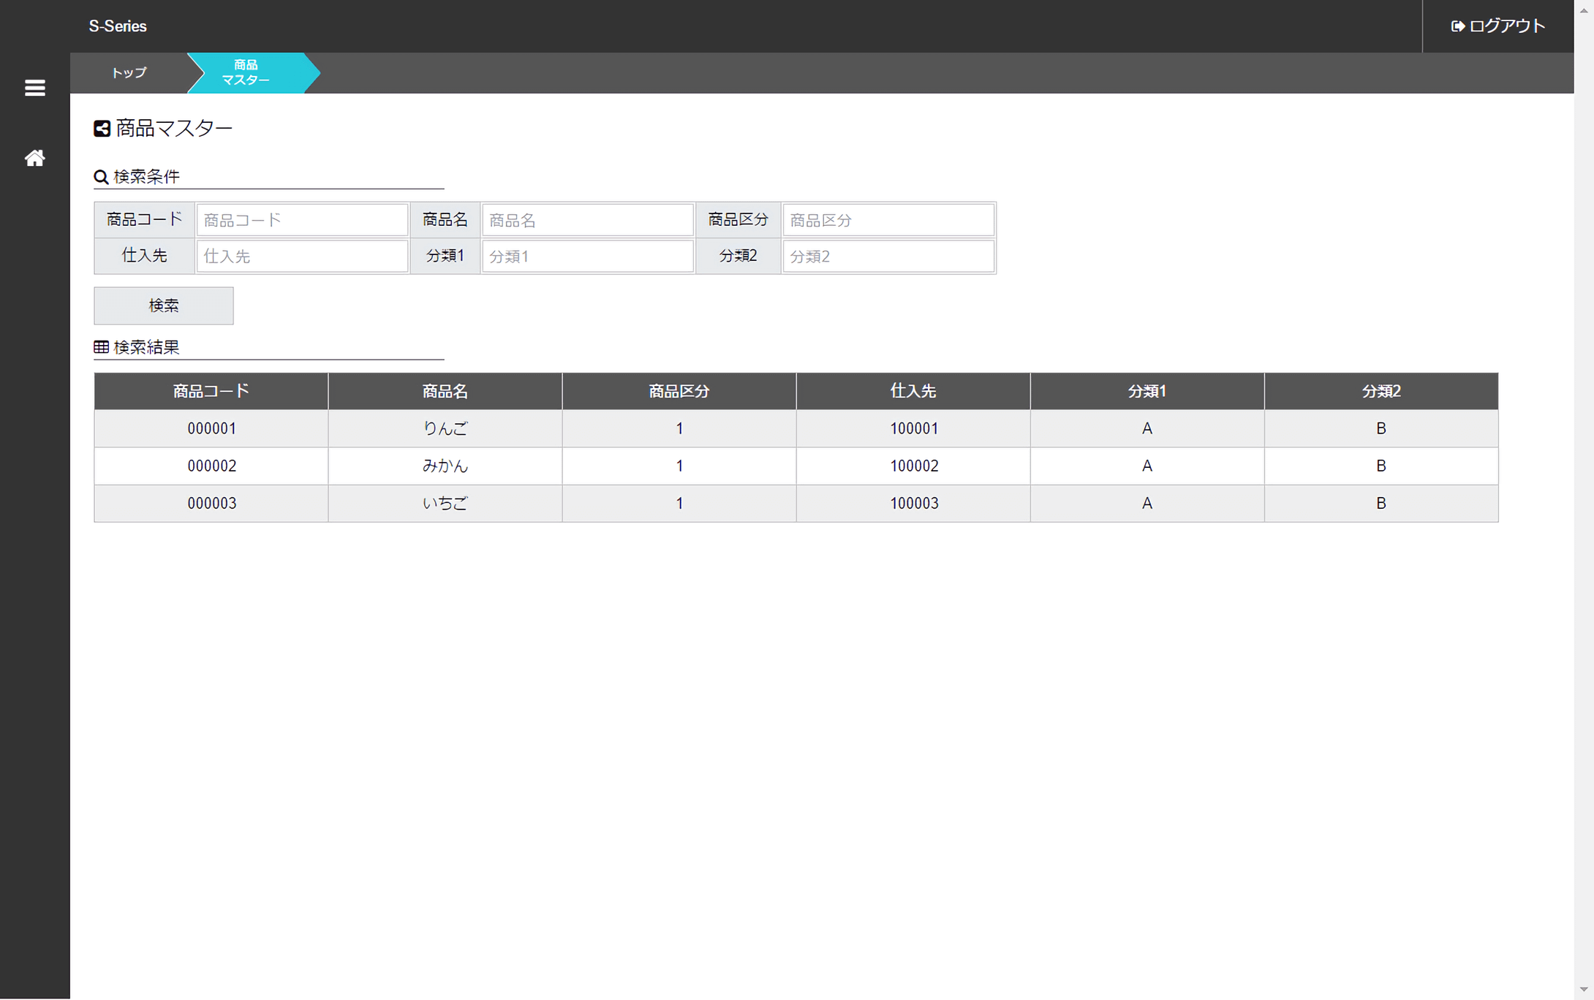
Task: Click the 検索結果 table icon
Action: [101, 347]
